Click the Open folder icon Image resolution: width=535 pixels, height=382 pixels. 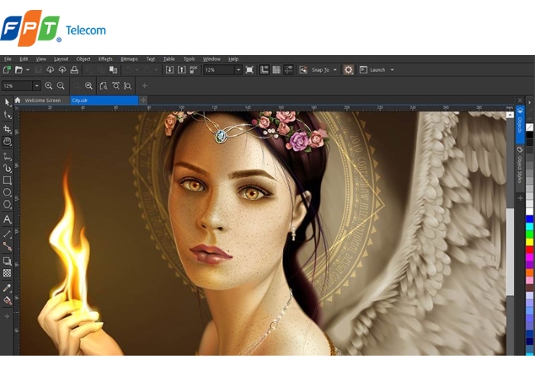[19, 70]
